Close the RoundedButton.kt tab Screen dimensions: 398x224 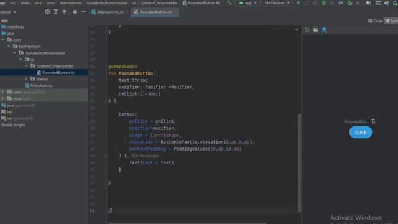point(175,12)
